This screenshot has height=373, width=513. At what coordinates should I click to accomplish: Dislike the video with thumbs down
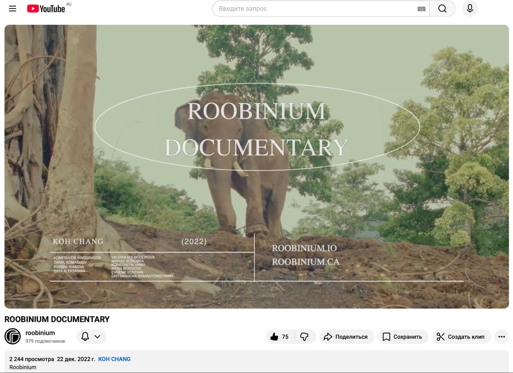pyautogui.click(x=304, y=337)
